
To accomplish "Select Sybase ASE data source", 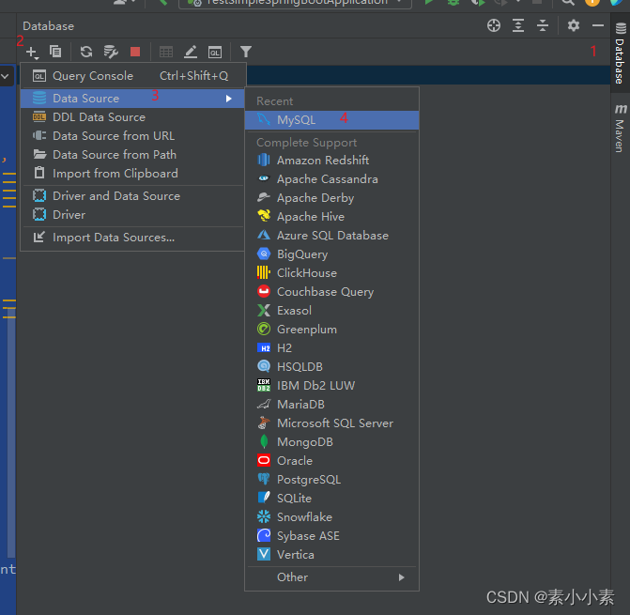I will tap(331, 536).
